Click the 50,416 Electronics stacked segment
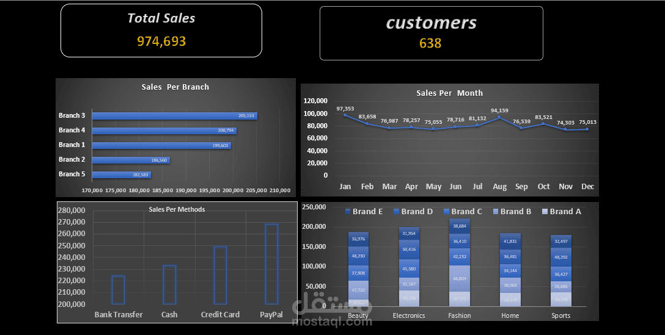Viewport: 665px width, 335px height. (409, 250)
